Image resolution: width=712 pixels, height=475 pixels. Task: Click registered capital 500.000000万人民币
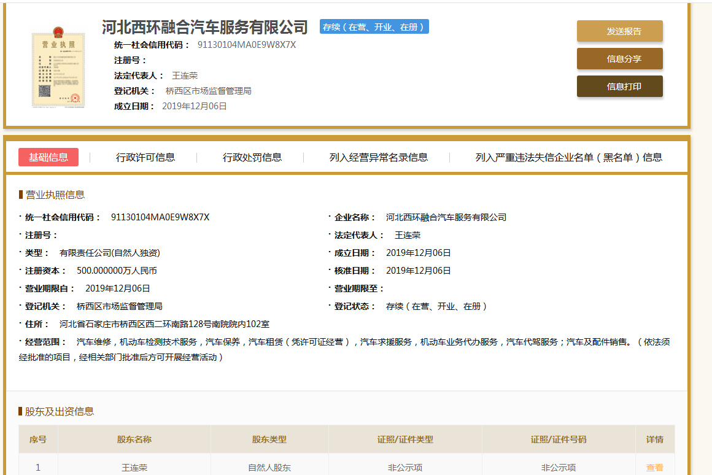click(x=117, y=271)
